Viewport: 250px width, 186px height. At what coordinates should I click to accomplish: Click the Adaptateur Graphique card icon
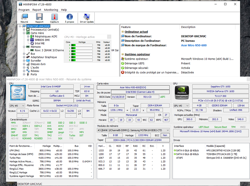pos(28,57)
